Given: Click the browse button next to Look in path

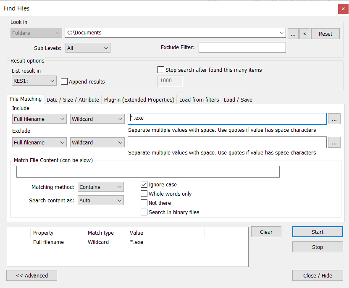Looking at the screenshot, I should [x=293, y=34].
